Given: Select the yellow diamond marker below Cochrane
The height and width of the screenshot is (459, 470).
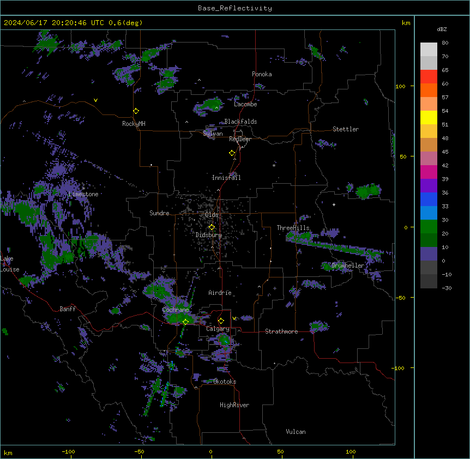Looking at the screenshot, I should tap(185, 322).
